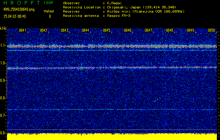Click the 0643 time marker
The image size is (220, 140).
point(64,30)
